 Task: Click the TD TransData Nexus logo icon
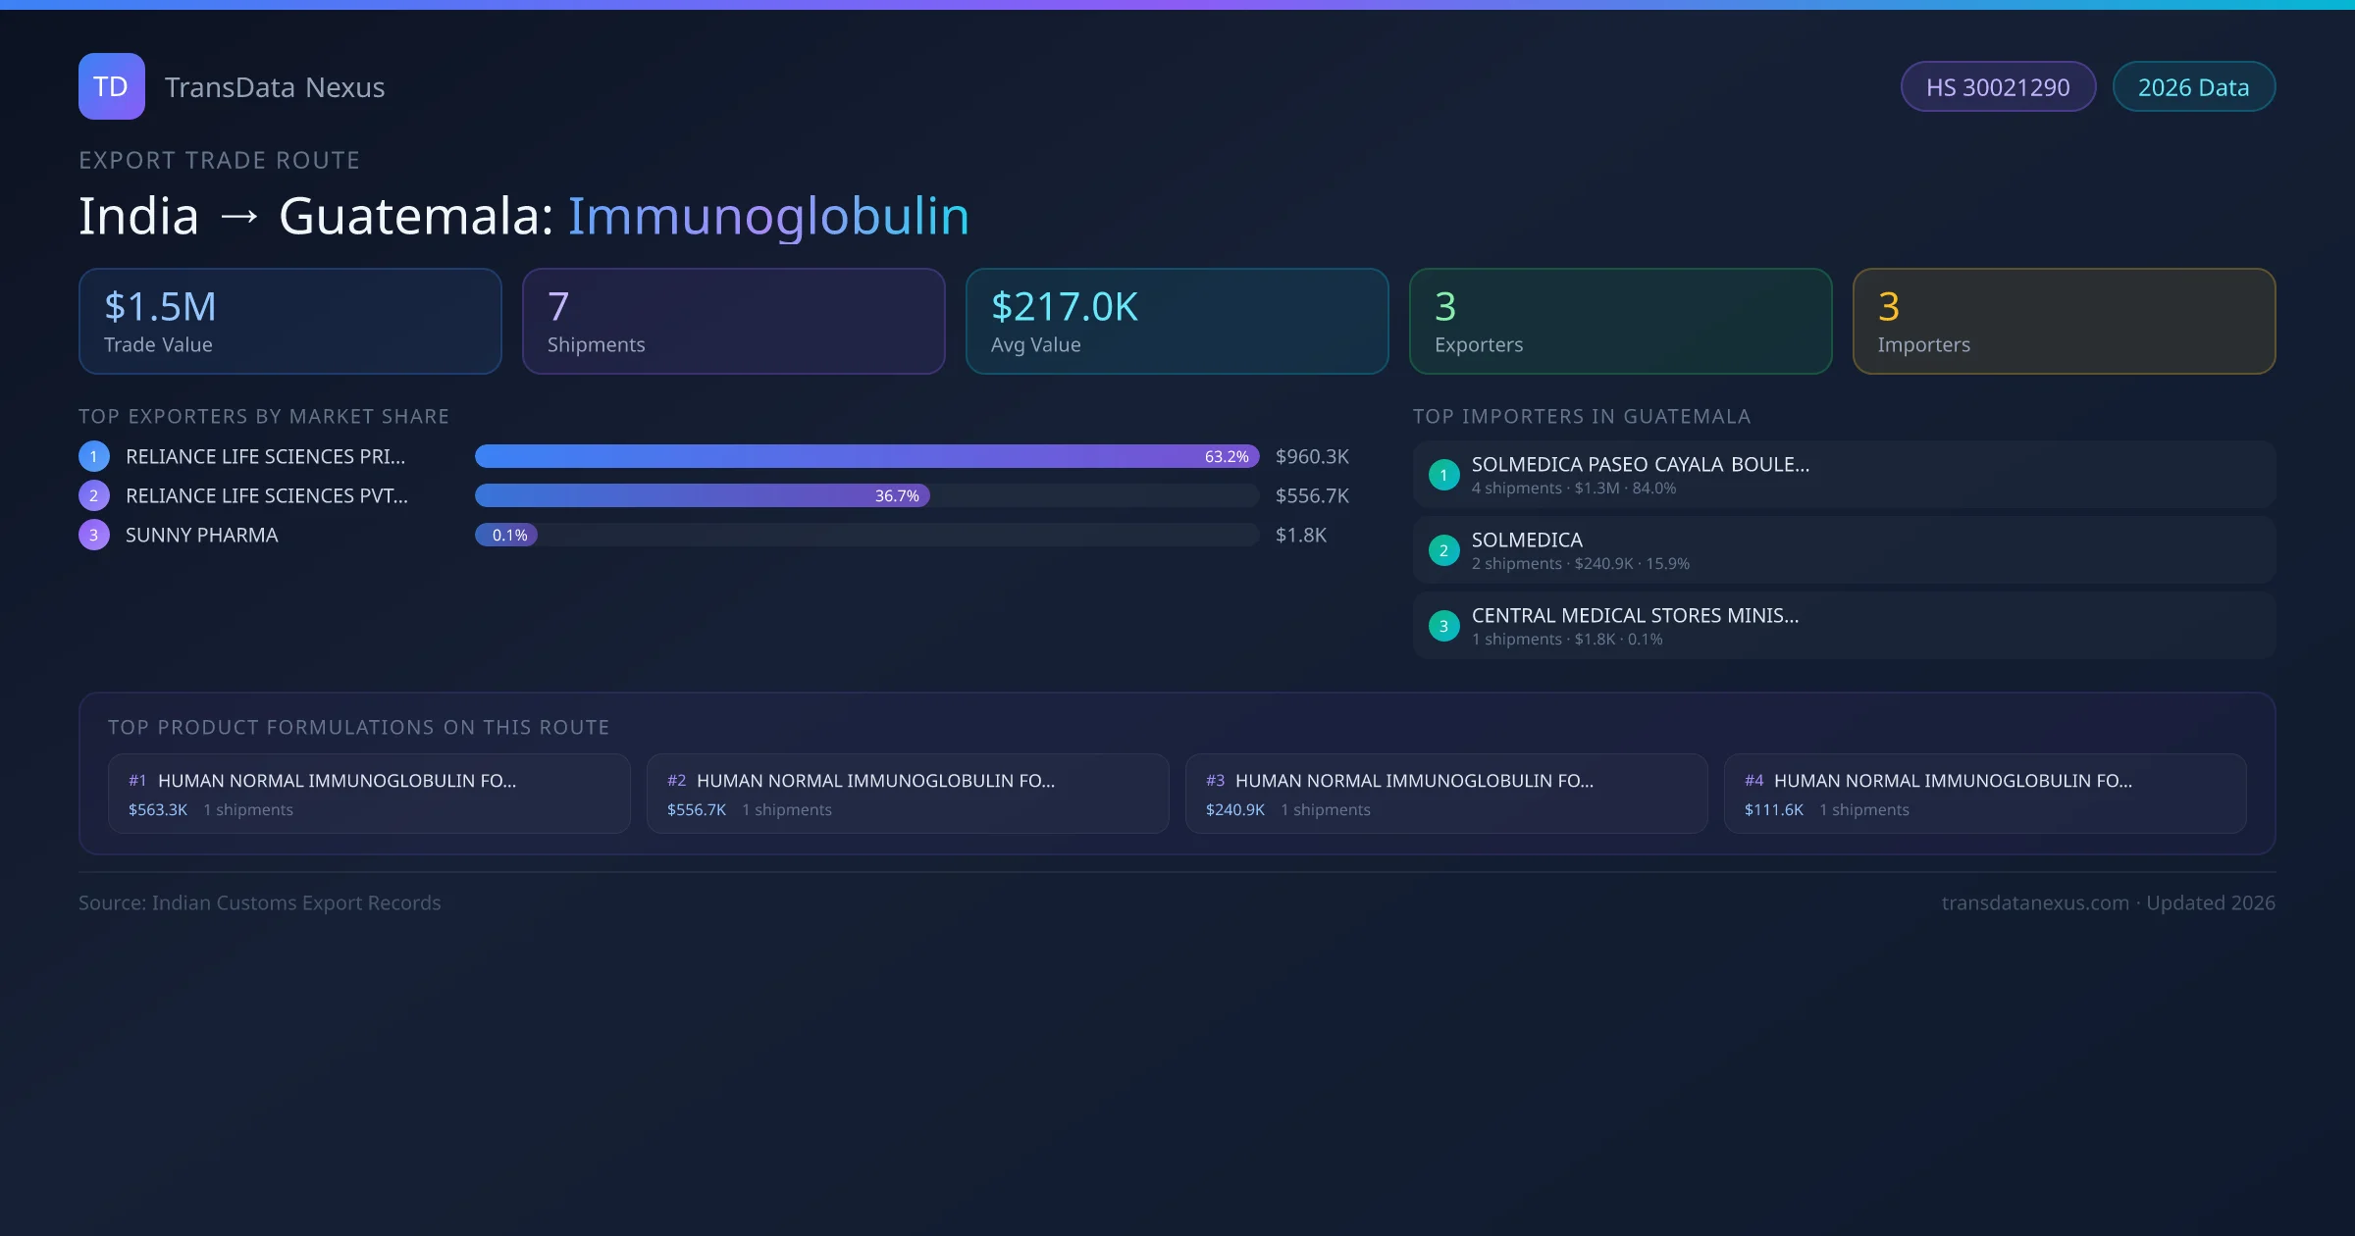click(111, 86)
